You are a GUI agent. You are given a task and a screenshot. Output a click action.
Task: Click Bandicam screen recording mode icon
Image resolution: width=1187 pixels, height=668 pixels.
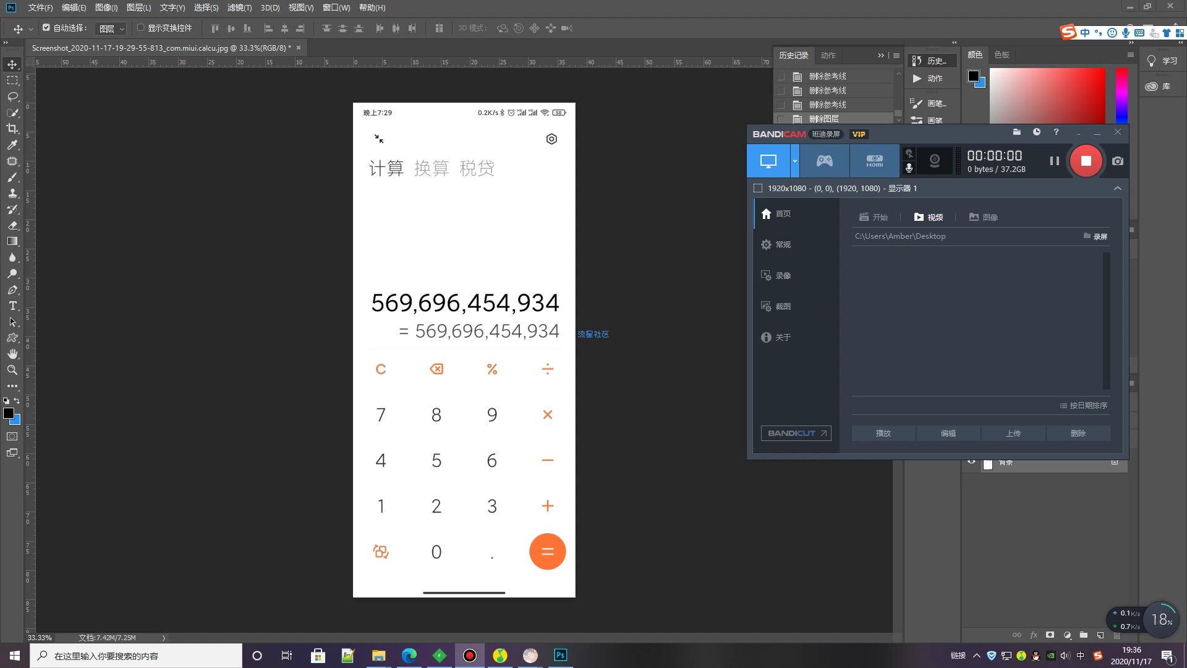tap(768, 161)
